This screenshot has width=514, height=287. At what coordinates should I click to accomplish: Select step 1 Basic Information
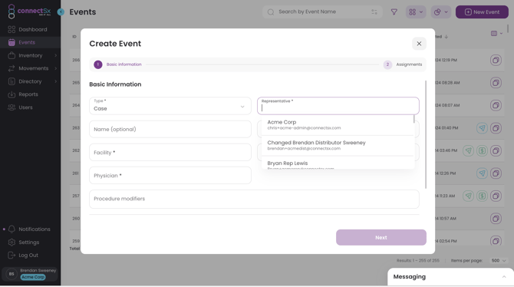(117, 64)
